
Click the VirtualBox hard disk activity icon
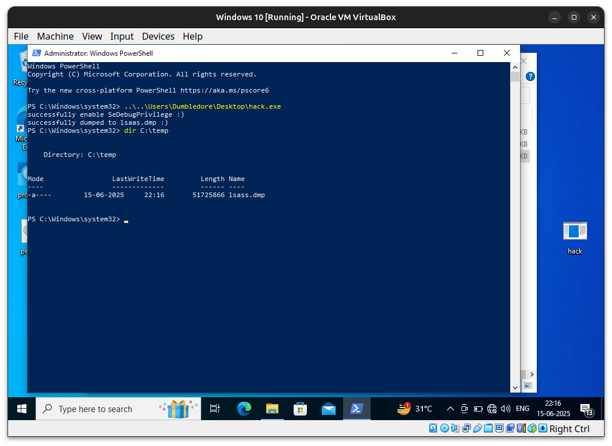(433, 428)
